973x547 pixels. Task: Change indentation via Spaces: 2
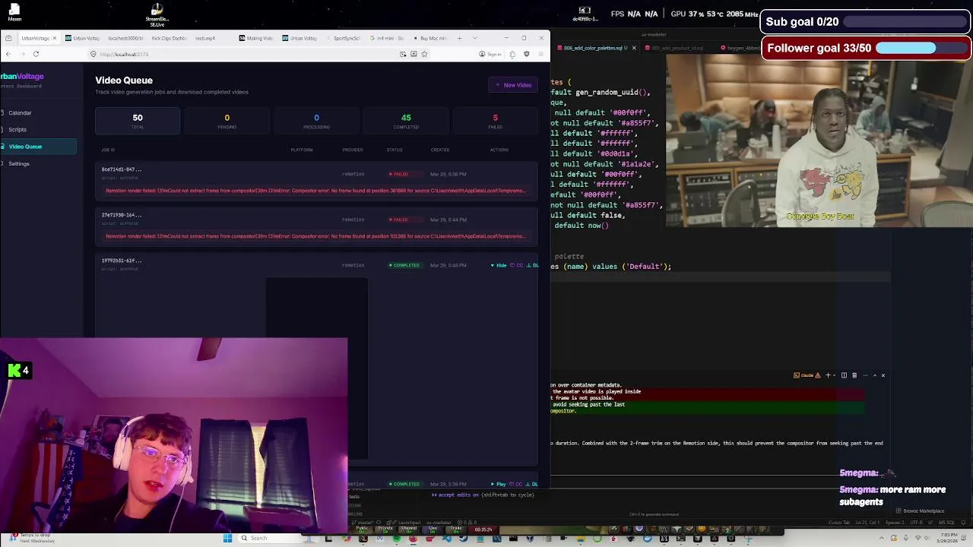894,523
